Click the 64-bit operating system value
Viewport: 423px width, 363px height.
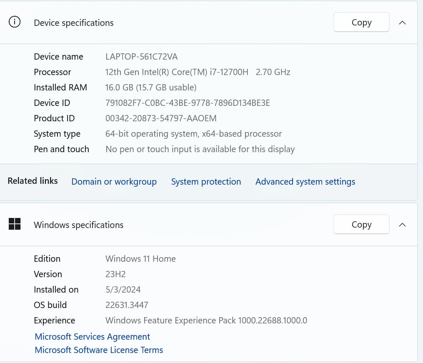click(193, 134)
